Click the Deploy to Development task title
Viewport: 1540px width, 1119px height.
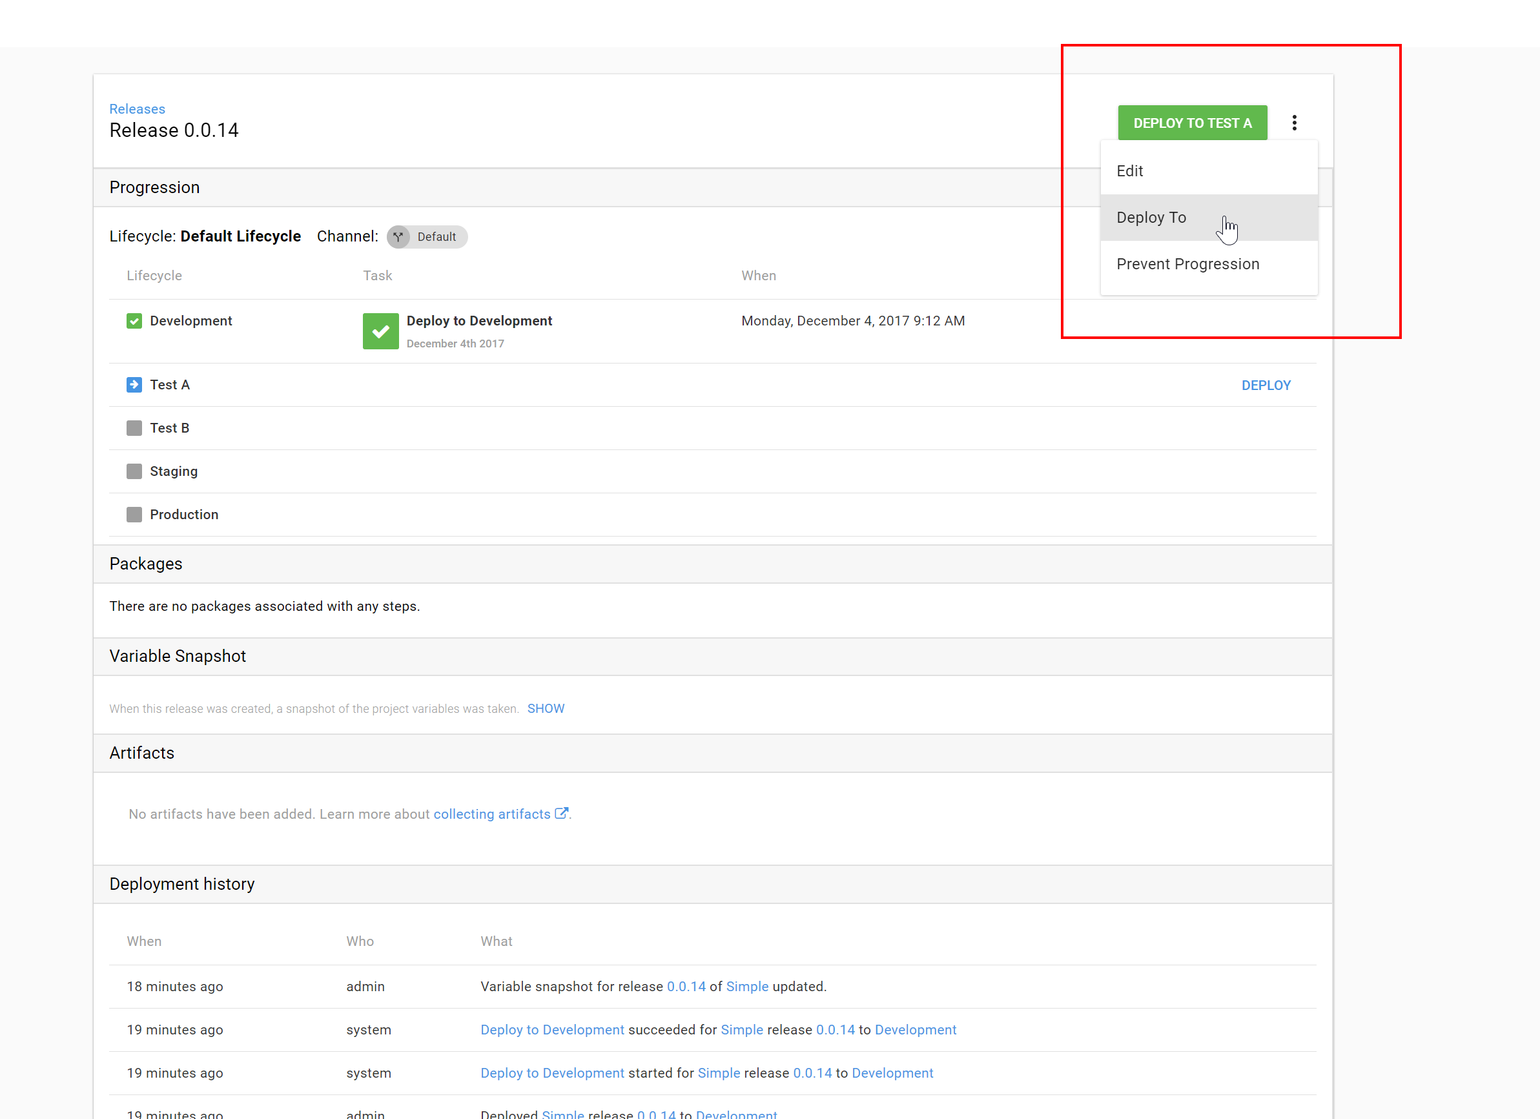[x=478, y=321]
